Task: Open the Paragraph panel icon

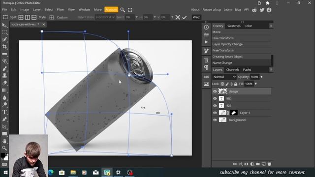Action: (206, 67)
